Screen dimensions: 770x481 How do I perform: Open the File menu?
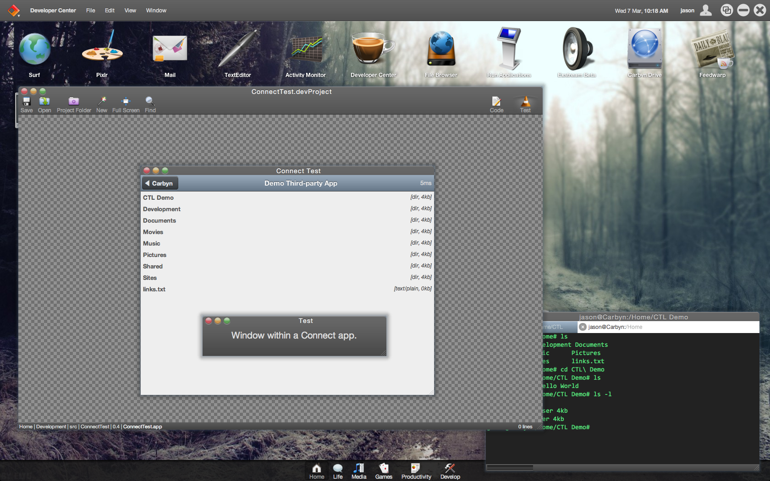[x=91, y=11]
